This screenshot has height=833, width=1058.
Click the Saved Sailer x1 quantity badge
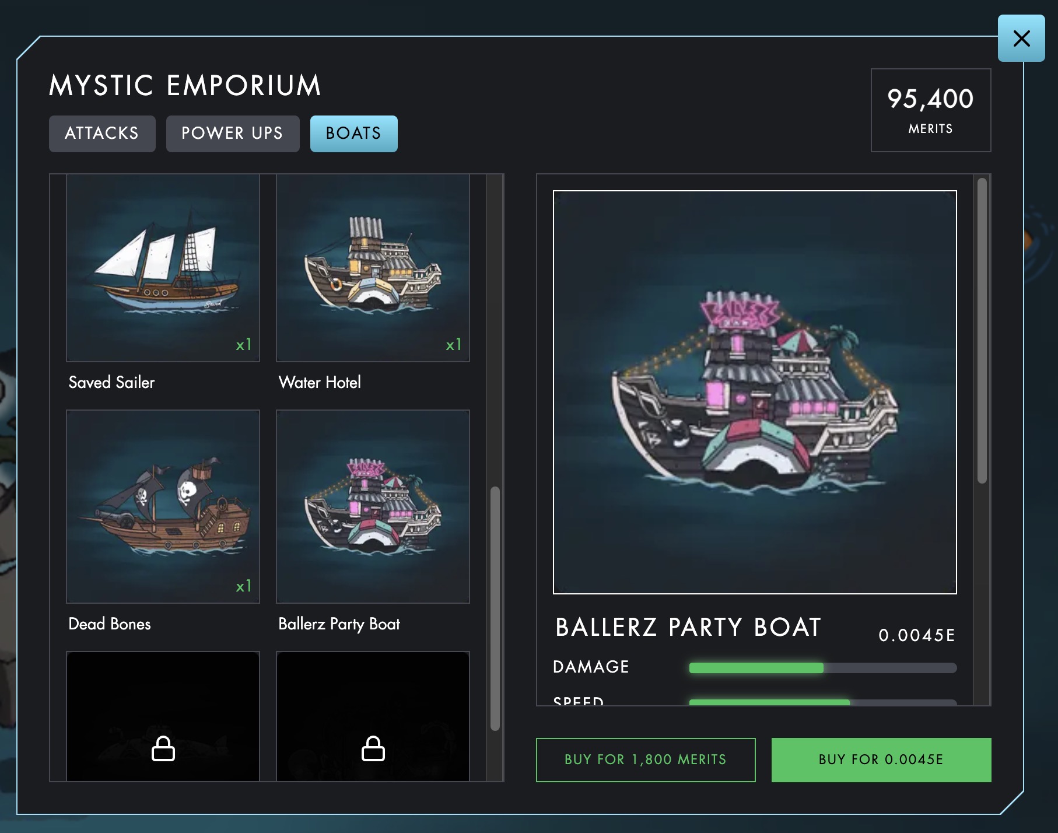coord(244,345)
